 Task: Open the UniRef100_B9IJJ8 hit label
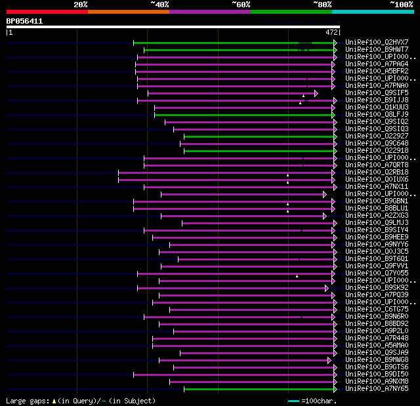[x=377, y=100]
